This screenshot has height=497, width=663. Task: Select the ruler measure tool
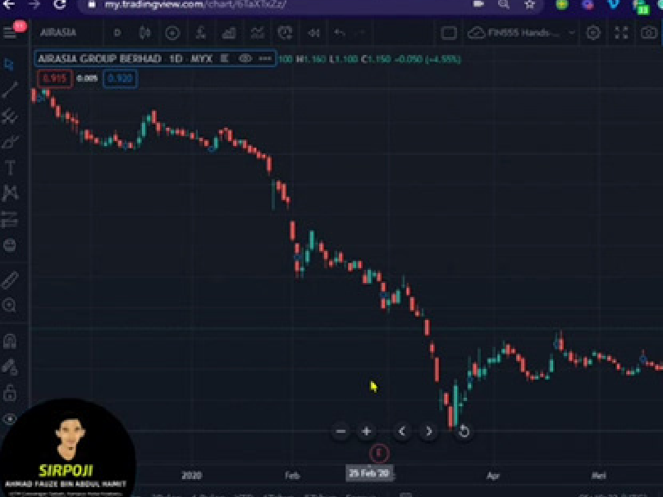pyautogui.click(x=9, y=280)
